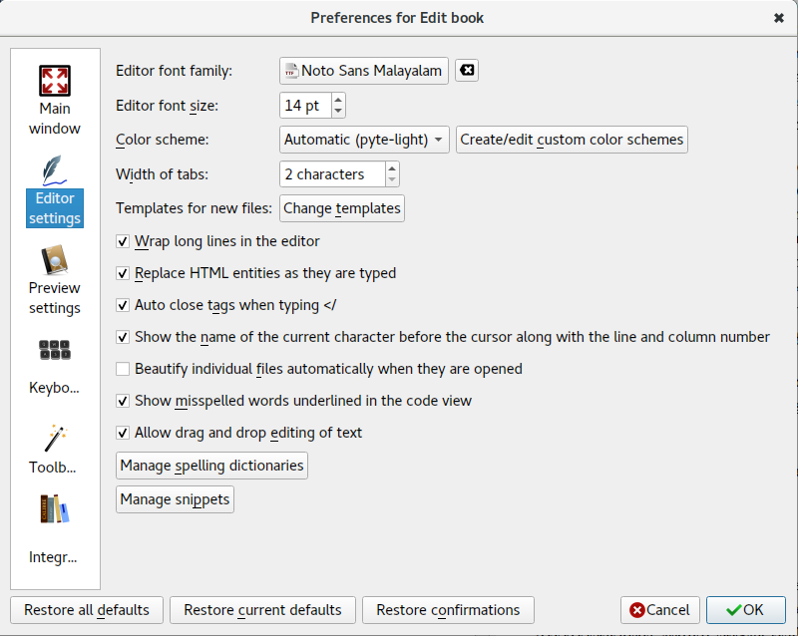
Task: Open Preview settings section
Action: pos(55,280)
